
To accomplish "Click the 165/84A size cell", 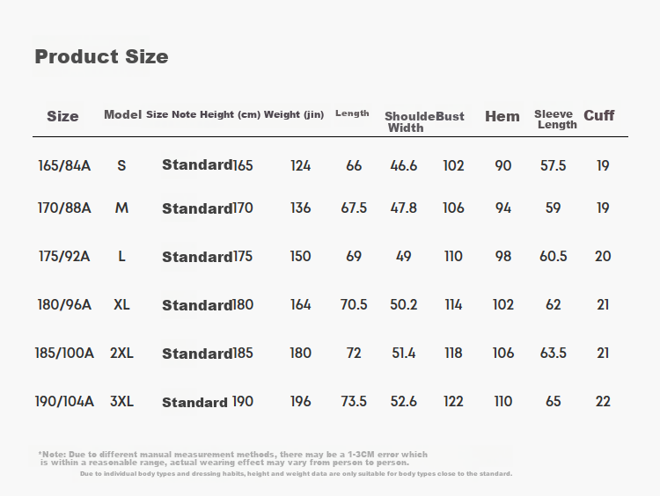I will (x=64, y=165).
